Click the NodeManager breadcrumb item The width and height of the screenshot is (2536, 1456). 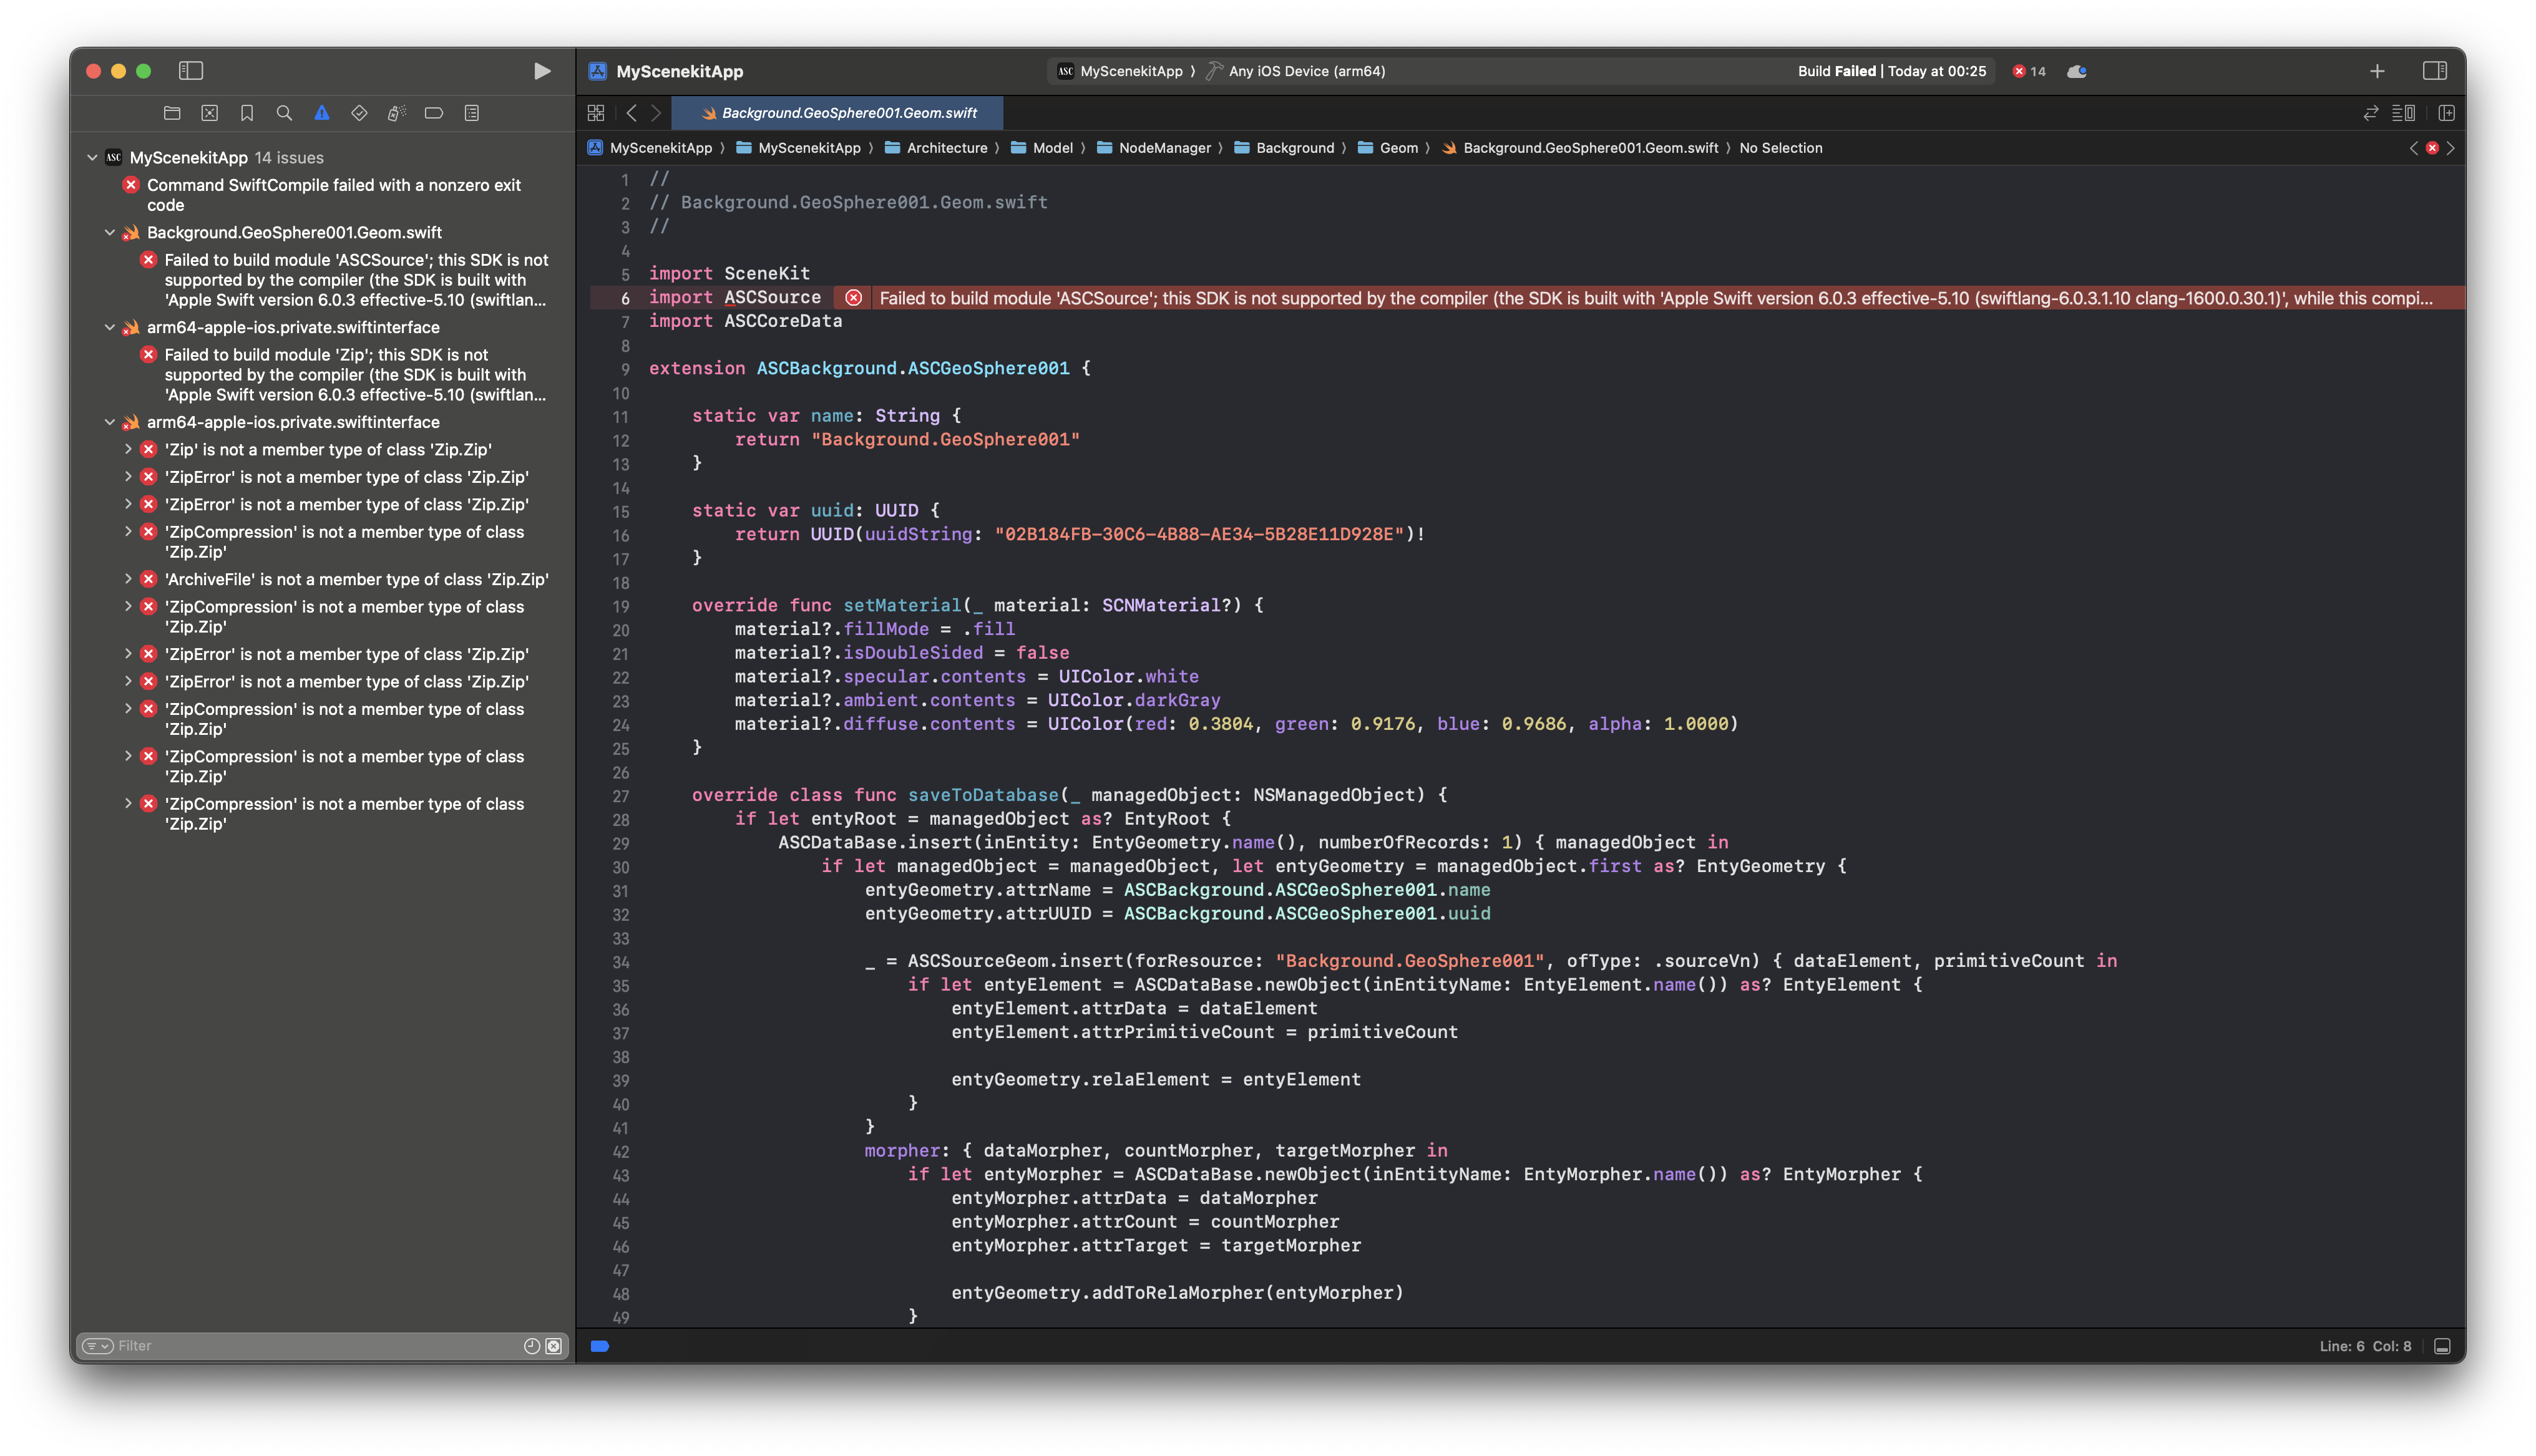[1164, 148]
